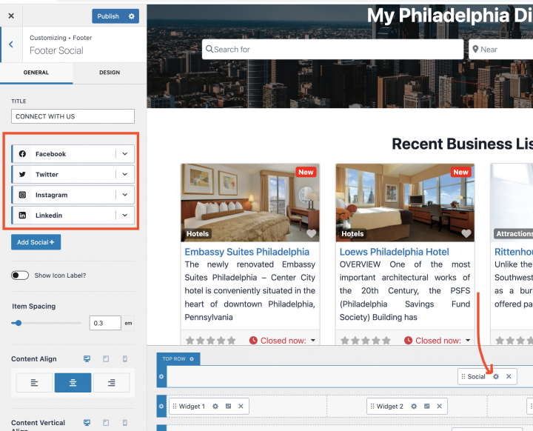Select mobile preview for Content Align

pyautogui.click(x=124, y=359)
